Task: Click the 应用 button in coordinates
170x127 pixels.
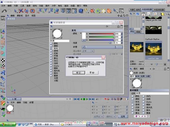Action: [123, 116]
